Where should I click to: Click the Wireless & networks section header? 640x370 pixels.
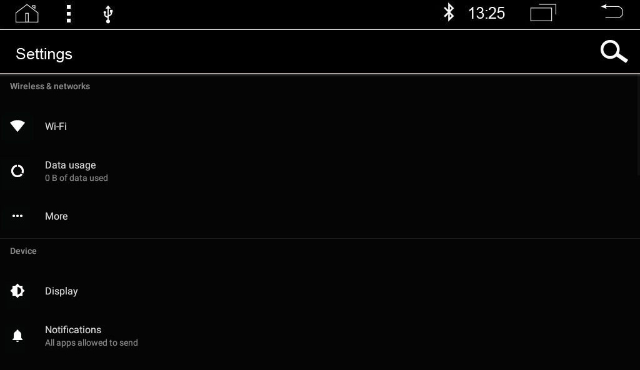tap(50, 86)
